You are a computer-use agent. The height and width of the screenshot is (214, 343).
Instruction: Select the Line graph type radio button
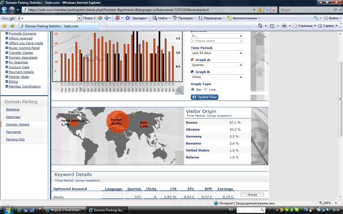point(206,90)
